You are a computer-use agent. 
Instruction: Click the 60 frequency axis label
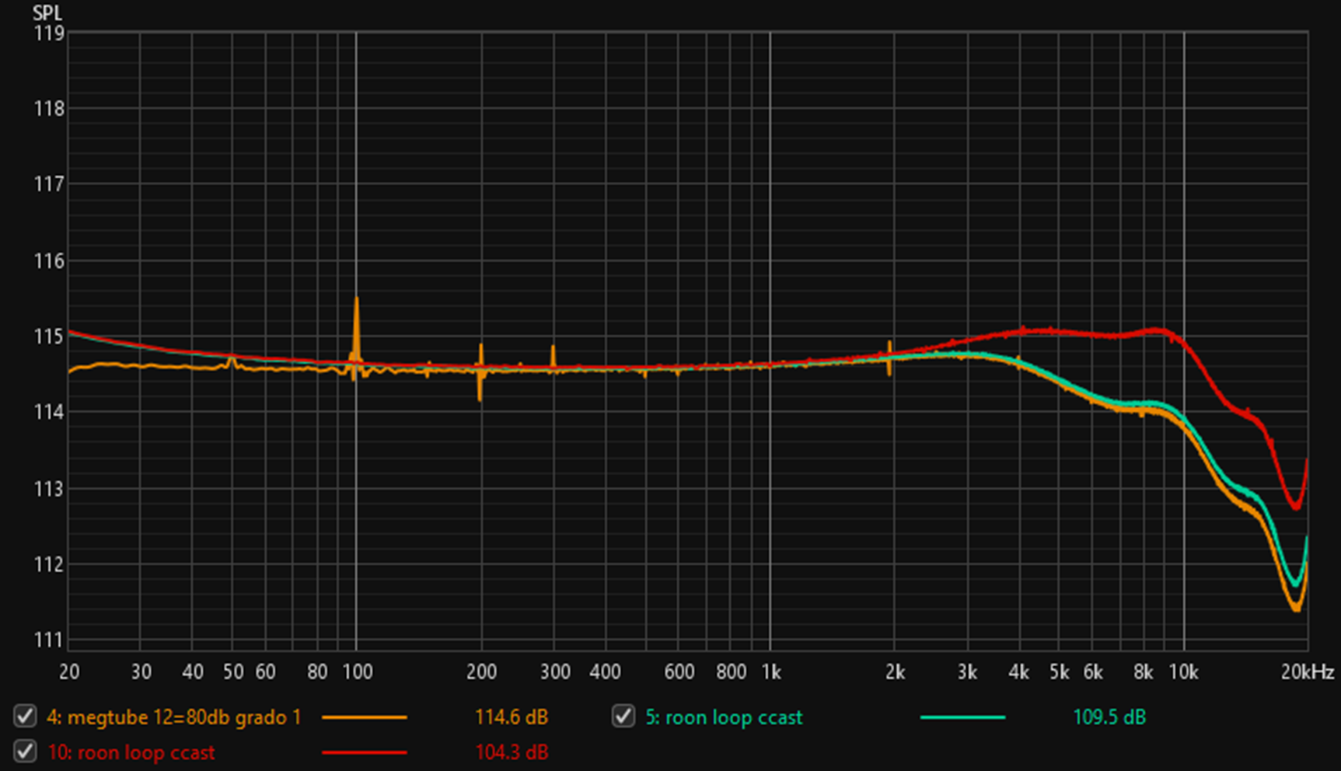[266, 672]
